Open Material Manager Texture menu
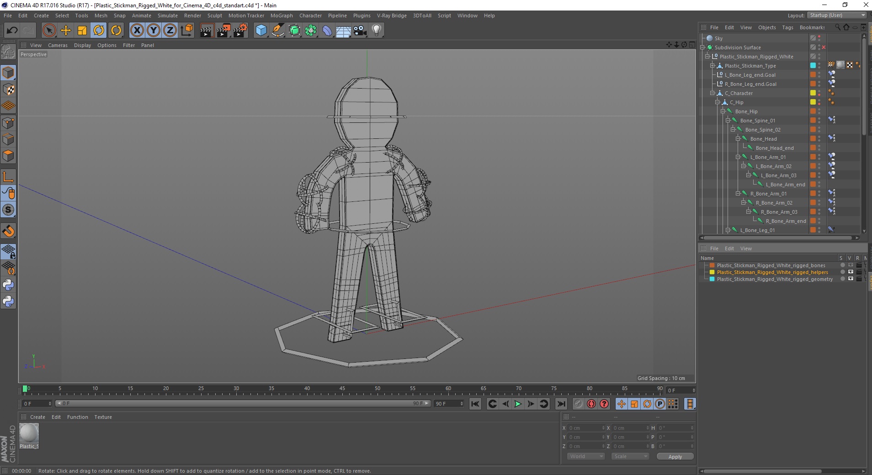The height and width of the screenshot is (475, 872). click(x=103, y=417)
